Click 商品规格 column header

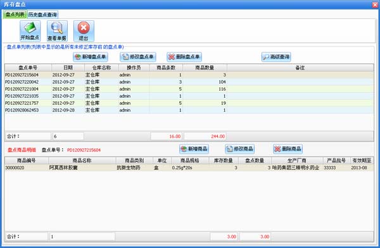(x=190, y=160)
